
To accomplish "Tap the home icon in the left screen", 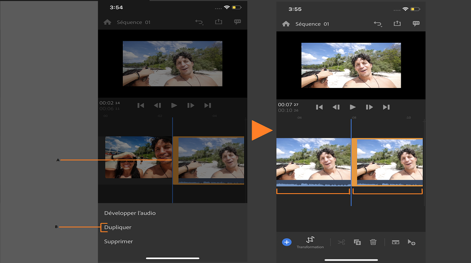I will coord(107,22).
